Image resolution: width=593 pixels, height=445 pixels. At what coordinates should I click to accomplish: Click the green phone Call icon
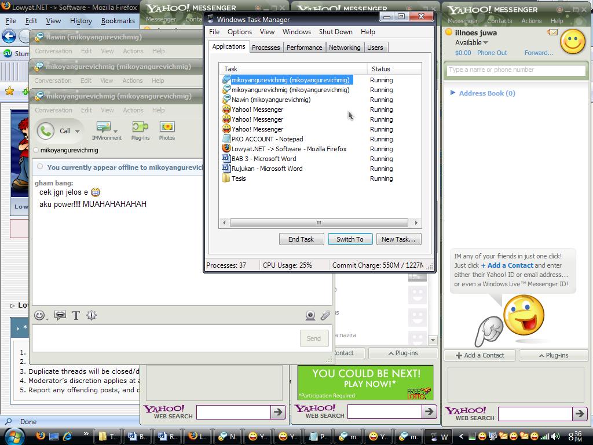point(45,131)
